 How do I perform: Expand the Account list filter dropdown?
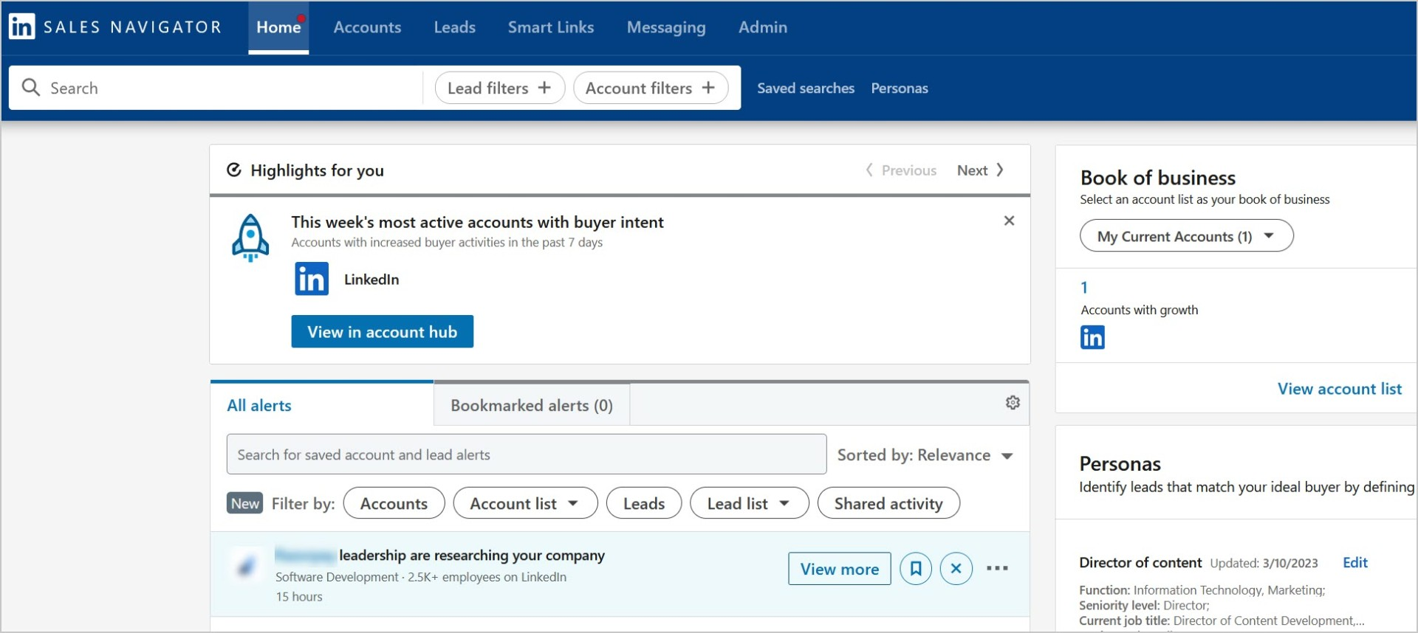[525, 503]
